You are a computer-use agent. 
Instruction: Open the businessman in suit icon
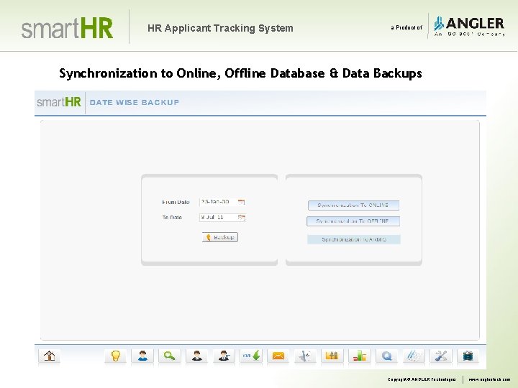tap(197, 356)
